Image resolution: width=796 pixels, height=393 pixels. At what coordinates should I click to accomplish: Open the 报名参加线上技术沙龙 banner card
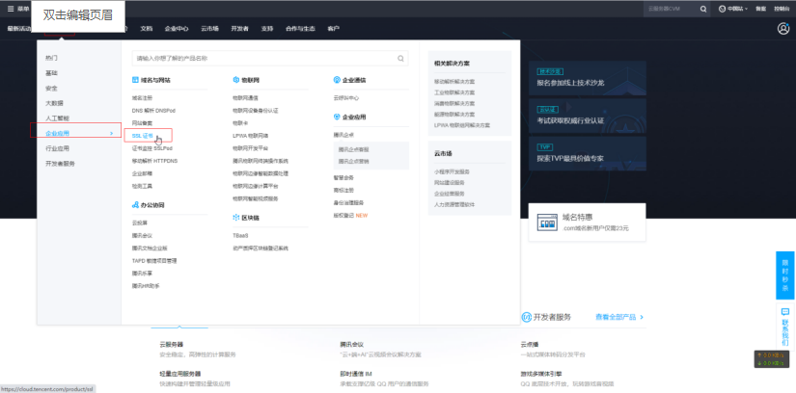[588, 78]
